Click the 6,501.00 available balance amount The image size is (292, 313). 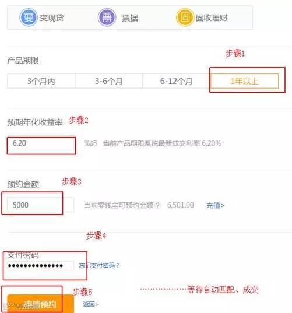[x=181, y=205]
